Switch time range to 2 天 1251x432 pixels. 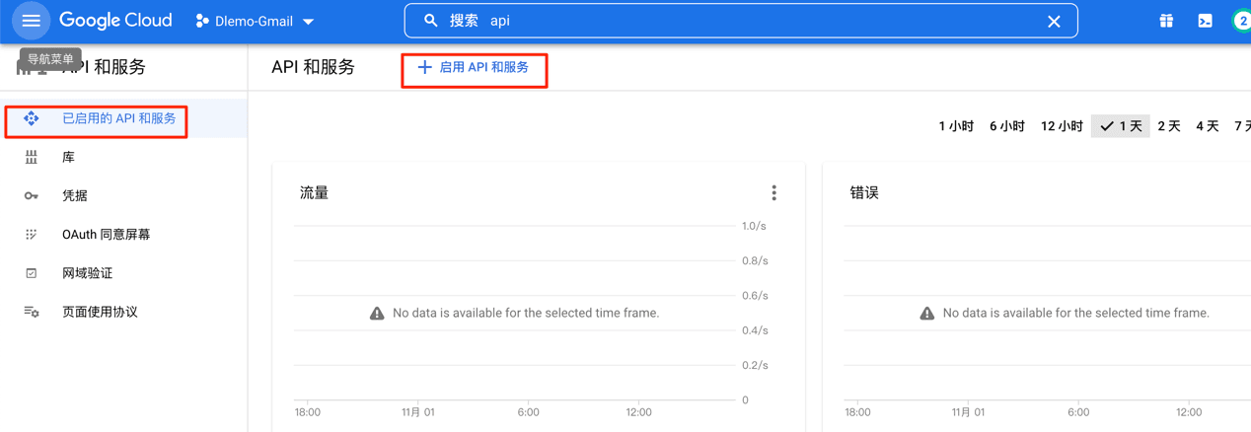(x=1169, y=126)
